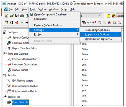Click the red X chromatogram toolbar icon
The image size is (126, 107).
coord(17,22)
